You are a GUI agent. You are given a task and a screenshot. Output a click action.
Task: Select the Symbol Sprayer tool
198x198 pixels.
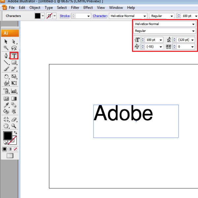(6, 91)
